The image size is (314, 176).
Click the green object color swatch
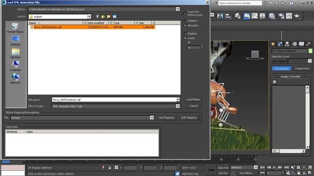pos(310,51)
